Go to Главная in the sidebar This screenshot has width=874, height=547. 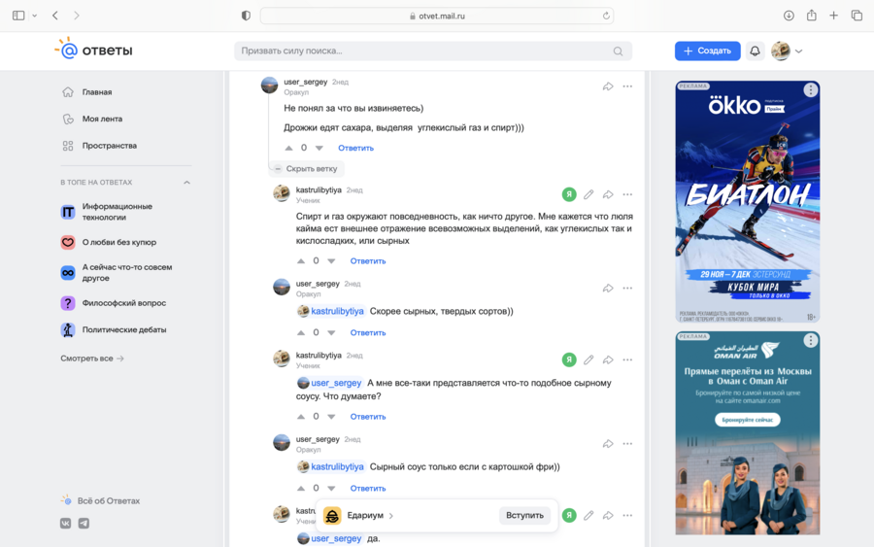click(97, 92)
